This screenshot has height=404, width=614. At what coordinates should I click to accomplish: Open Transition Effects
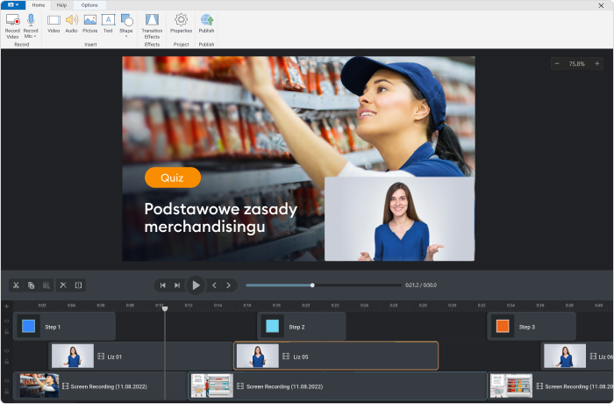[152, 25]
